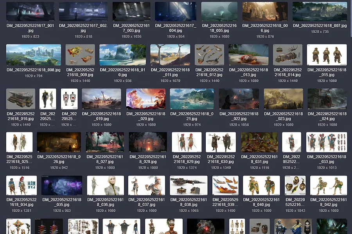Screen dimensions: 352x234
Task: Open the DM_20220525221618_012.jpg tools thumbnail
Action: [x=210, y=55]
